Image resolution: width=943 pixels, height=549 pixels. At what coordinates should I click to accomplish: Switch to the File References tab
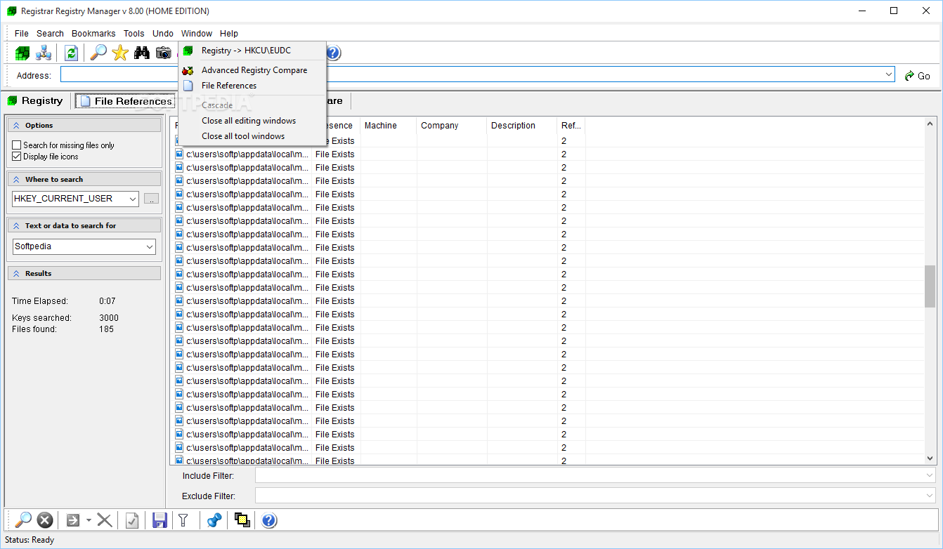click(x=126, y=101)
